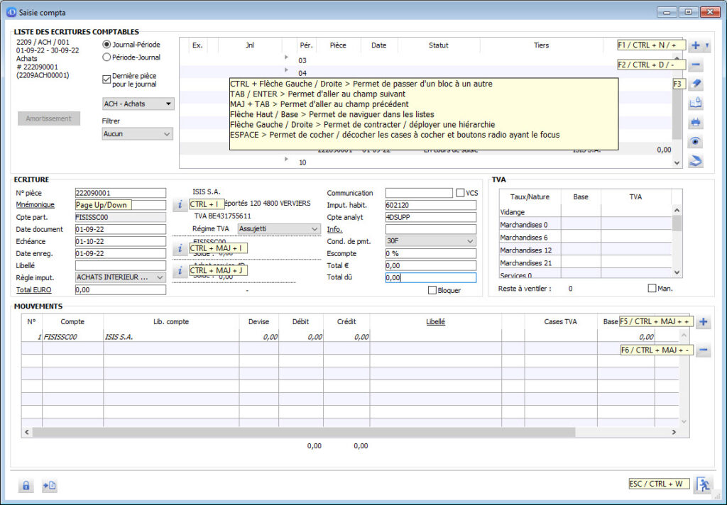Select the eraser icon to clear the entry
The height and width of the screenshot is (505, 727).
pos(696,83)
